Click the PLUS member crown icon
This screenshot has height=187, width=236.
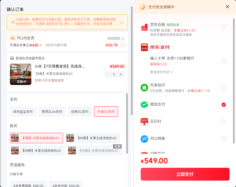point(13,38)
